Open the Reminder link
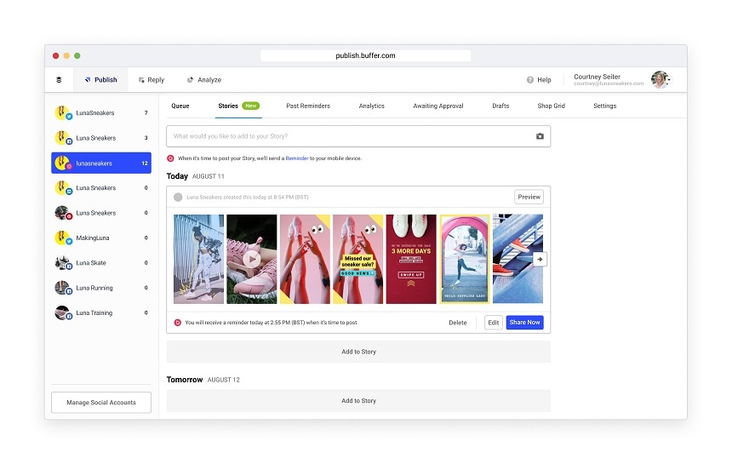The image size is (732, 464). pos(297,158)
